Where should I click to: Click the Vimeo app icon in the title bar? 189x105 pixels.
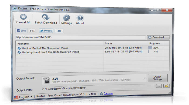tap(15, 8)
